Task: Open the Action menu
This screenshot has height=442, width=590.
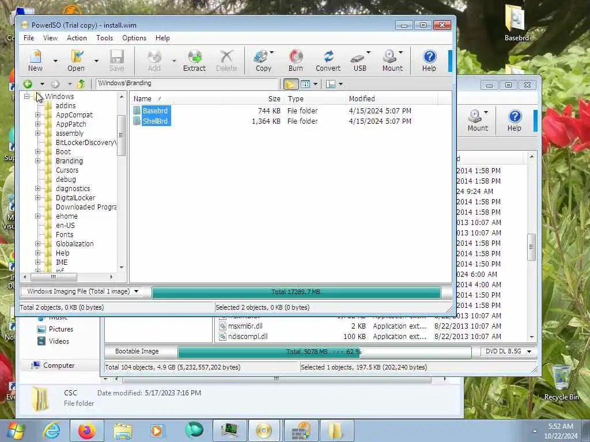Action: (77, 38)
